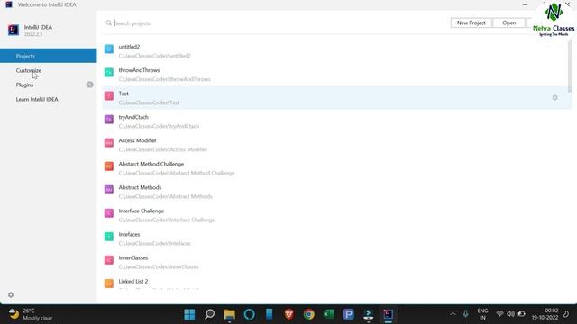
Task: Open the Intefaces project name
Action: (129, 234)
